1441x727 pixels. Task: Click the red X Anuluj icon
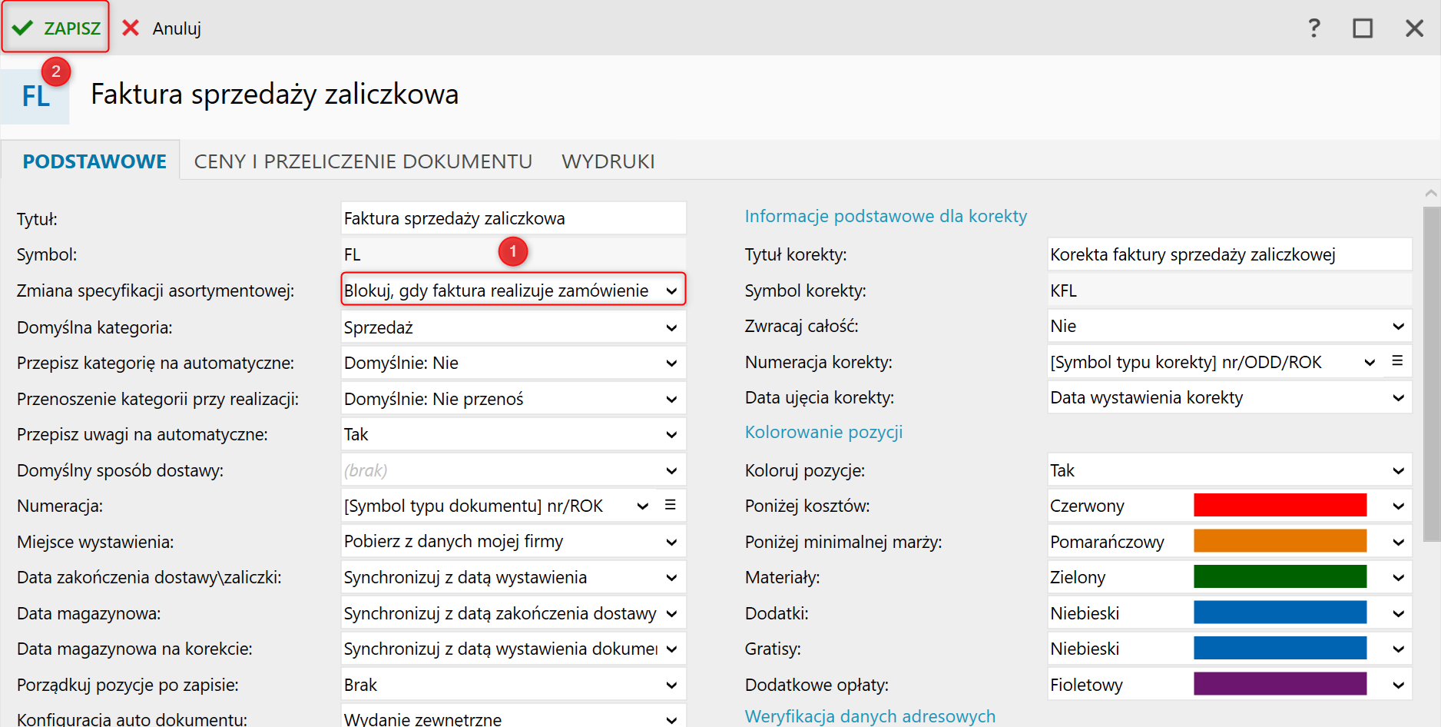(x=131, y=28)
